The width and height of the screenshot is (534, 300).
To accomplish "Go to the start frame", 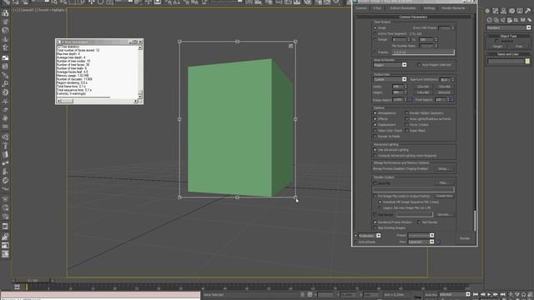I will point(476,294).
